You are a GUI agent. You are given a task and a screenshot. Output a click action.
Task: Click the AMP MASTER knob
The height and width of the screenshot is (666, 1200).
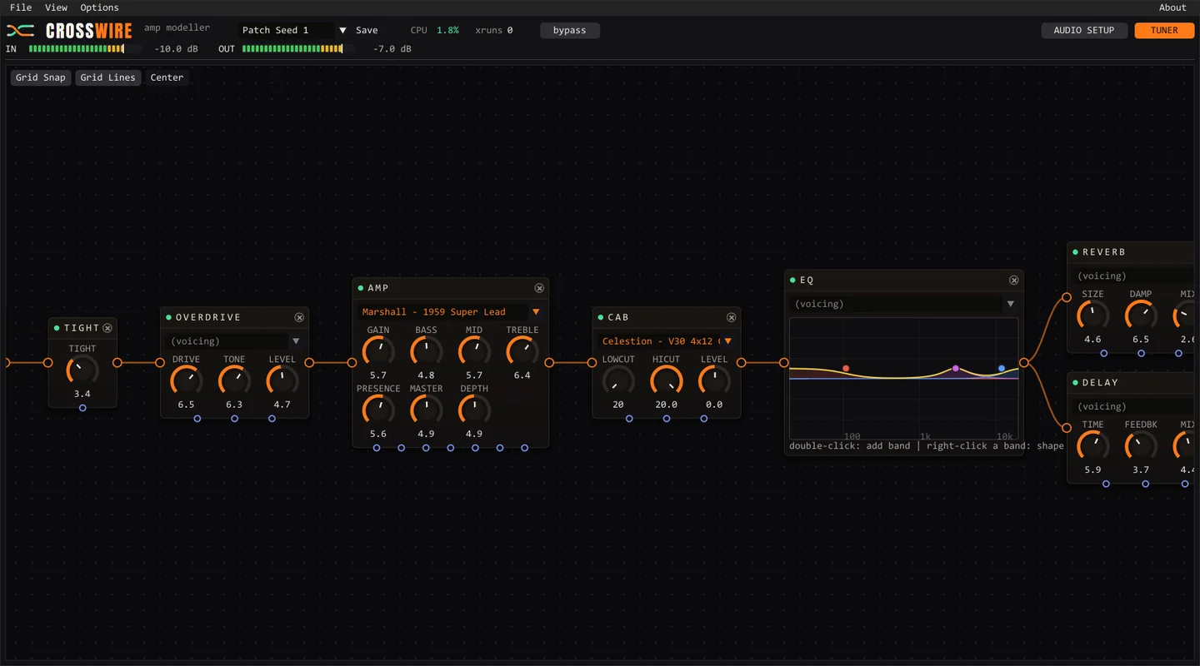coord(426,410)
